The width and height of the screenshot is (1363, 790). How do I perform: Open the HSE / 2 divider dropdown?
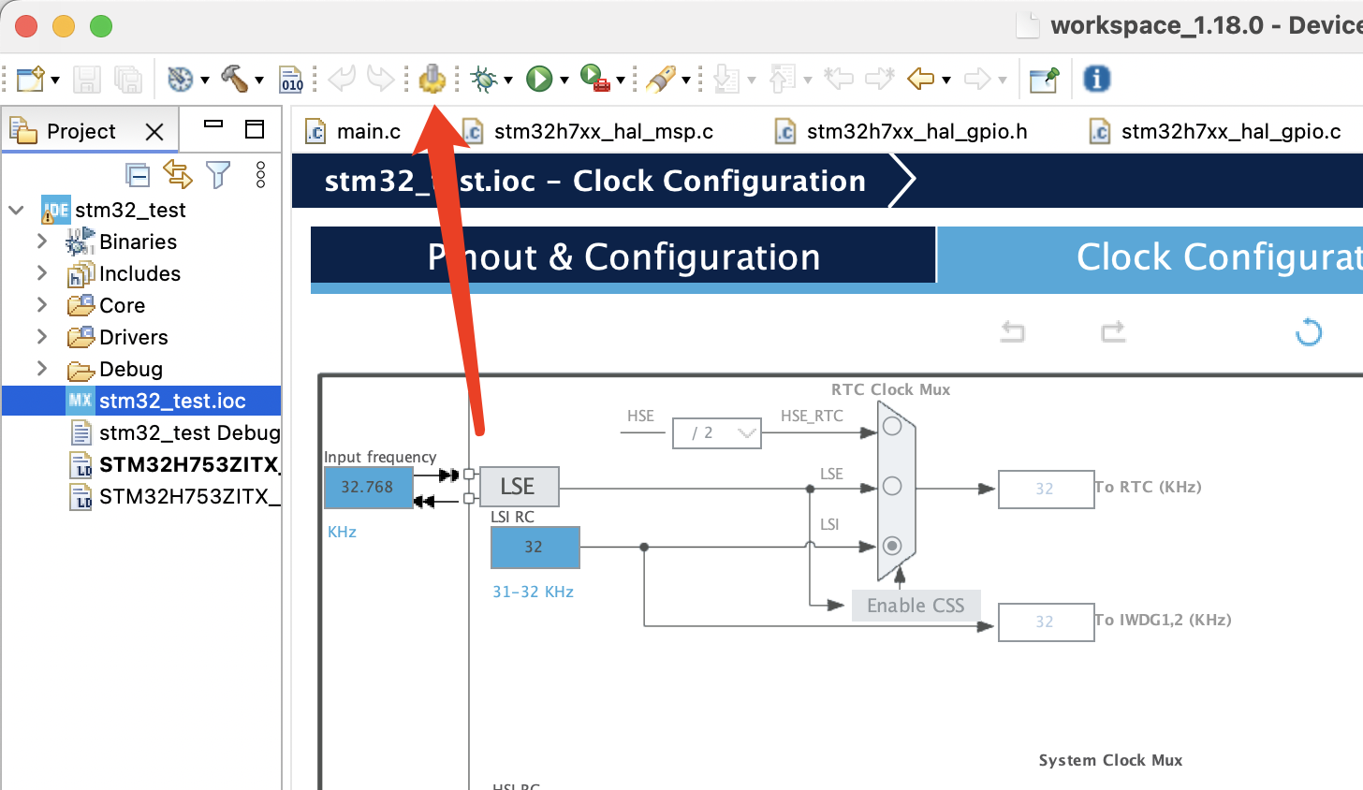pyautogui.click(x=717, y=433)
